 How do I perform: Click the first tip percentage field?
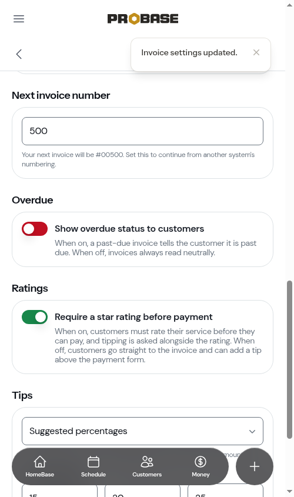[59, 491]
